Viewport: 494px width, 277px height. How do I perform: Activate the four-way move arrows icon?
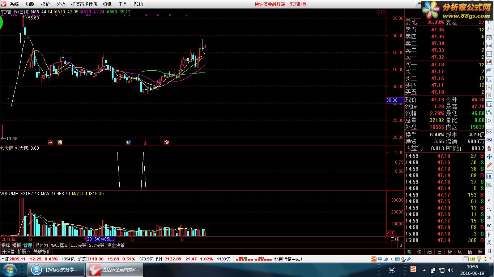[489, 157]
